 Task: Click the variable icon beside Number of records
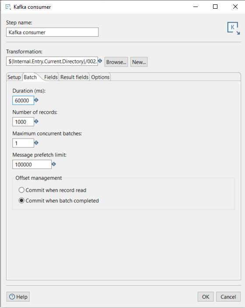(x=36, y=121)
